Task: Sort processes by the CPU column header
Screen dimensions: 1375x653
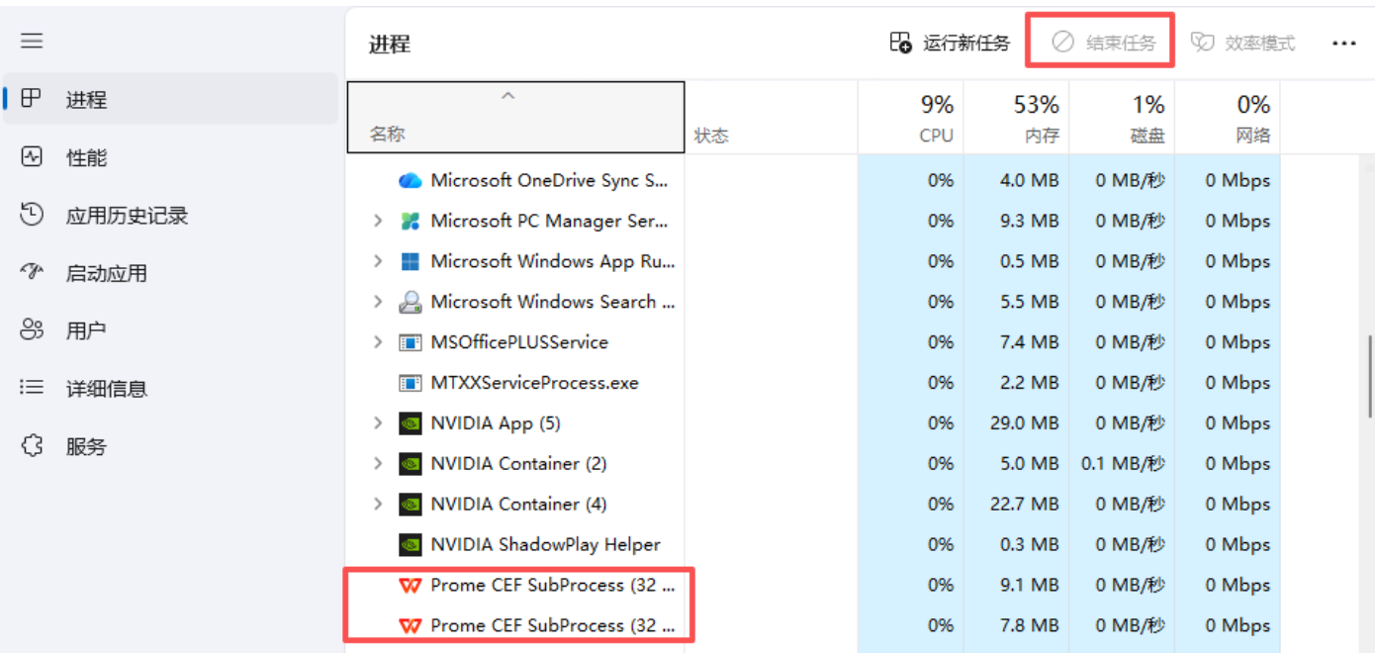Action: click(x=910, y=118)
